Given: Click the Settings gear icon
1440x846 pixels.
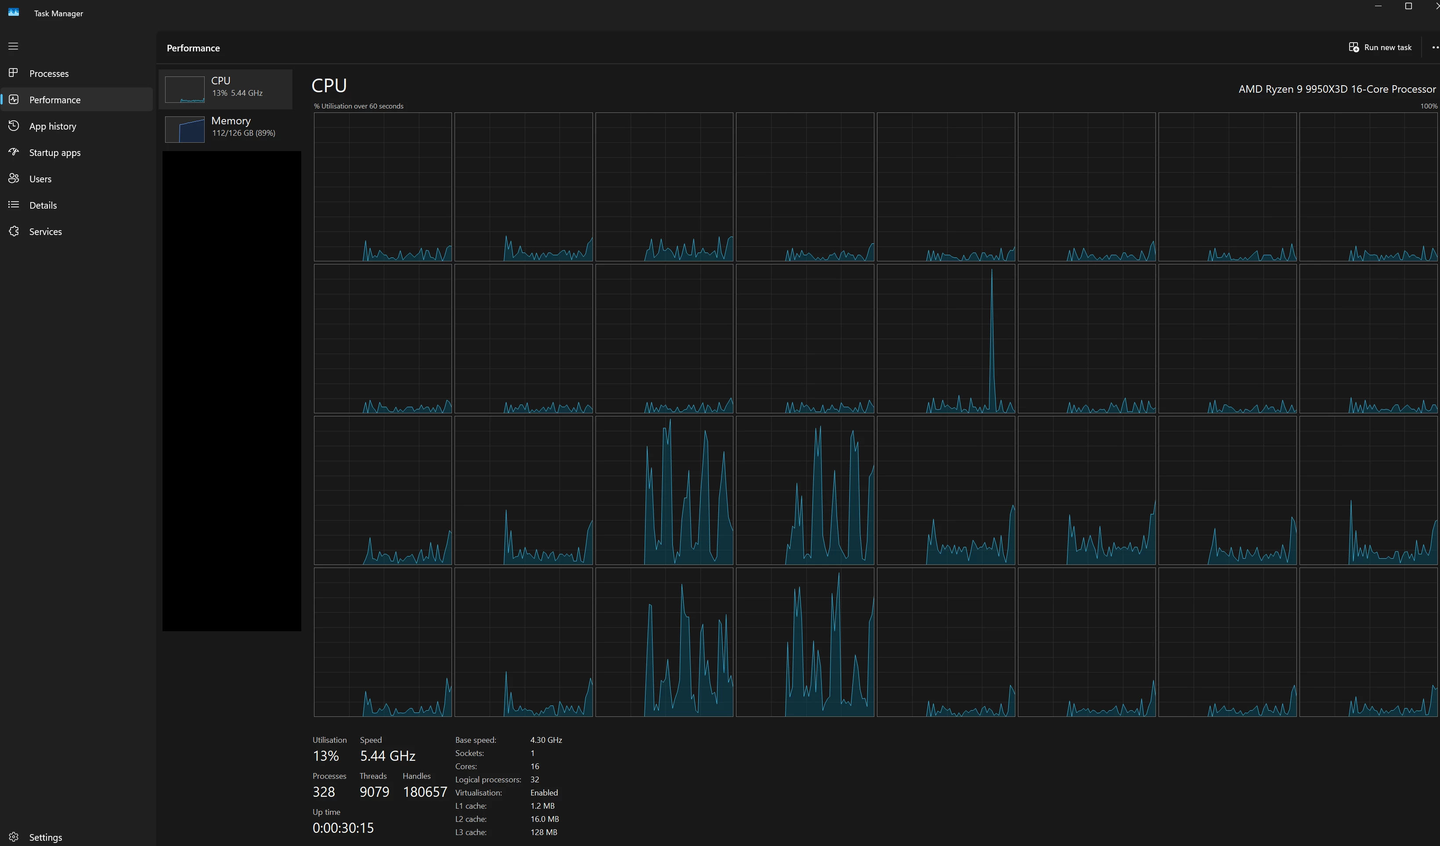Looking at the screenshot, I should pyautogui.click(x=14, y=837).
